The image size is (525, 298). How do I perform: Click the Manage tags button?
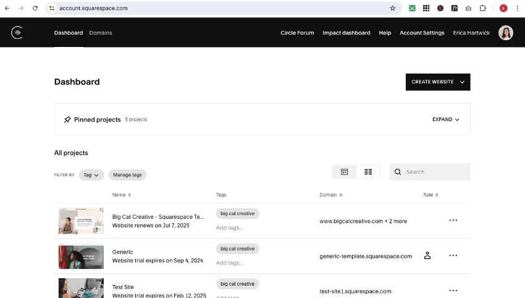(127, 175)
